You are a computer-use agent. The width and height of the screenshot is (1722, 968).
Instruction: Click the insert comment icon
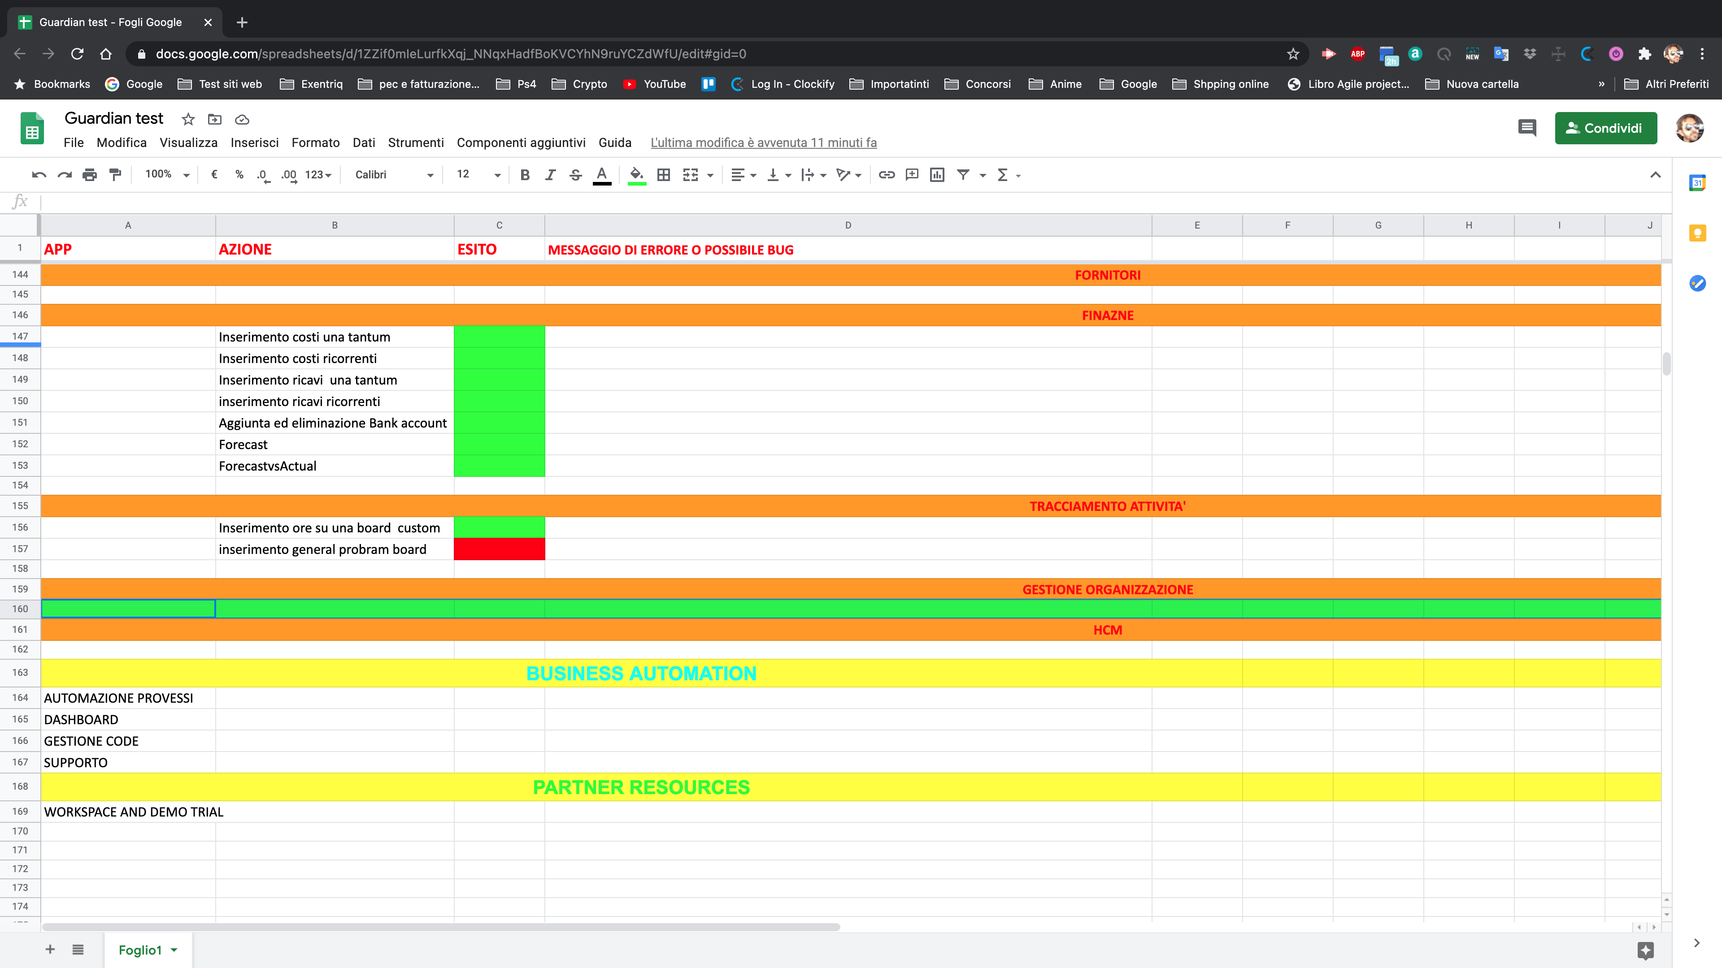912,175
